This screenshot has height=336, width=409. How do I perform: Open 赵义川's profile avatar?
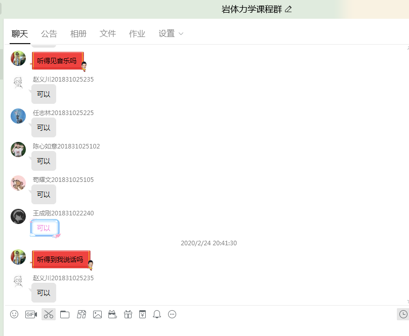(18, 82)
